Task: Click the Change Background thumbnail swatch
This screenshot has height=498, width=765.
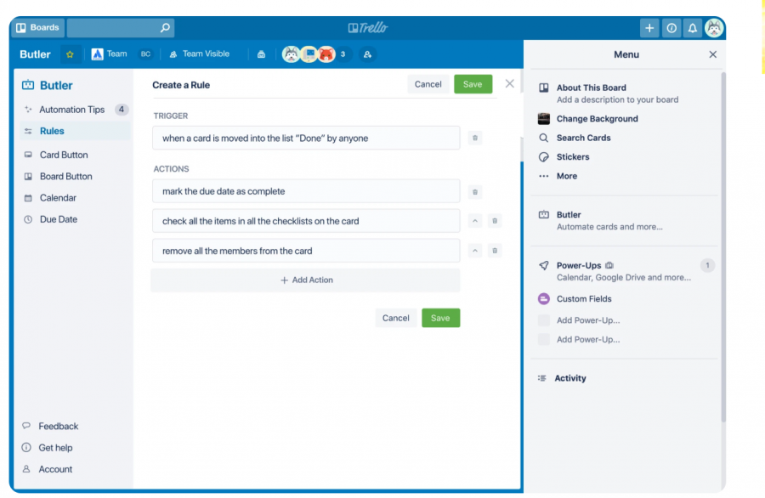Action: 543,118
